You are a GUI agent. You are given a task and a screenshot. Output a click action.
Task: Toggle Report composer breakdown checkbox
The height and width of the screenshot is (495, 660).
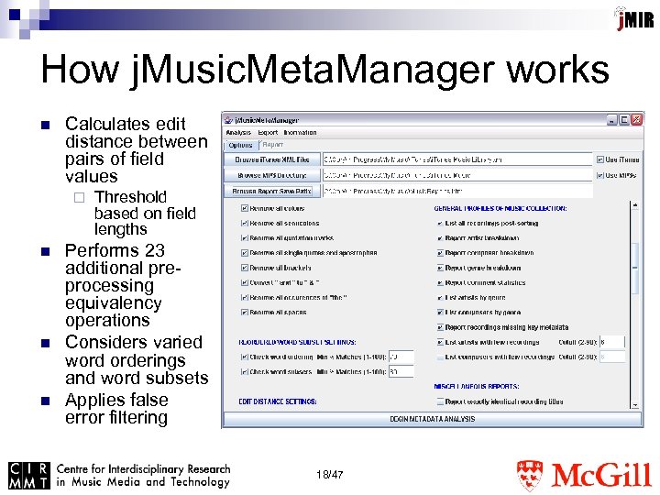pos(440,253)
